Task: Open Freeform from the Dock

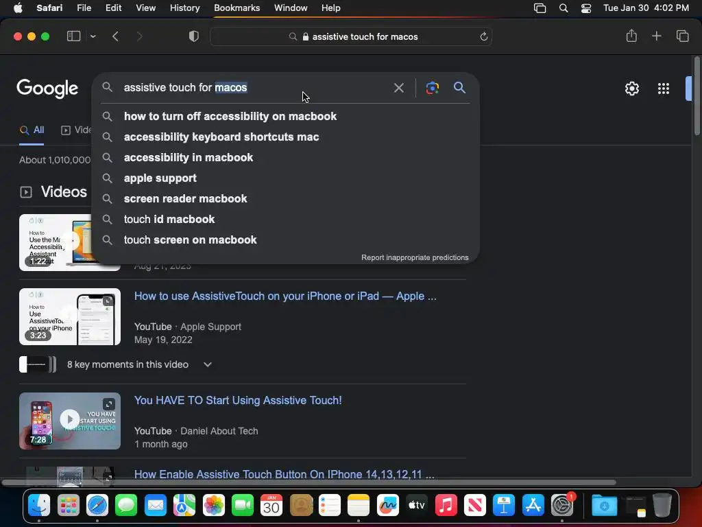Action: pos(388,506)
